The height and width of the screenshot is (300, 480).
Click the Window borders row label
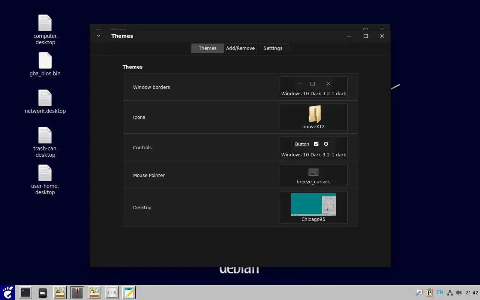(151, 87)
